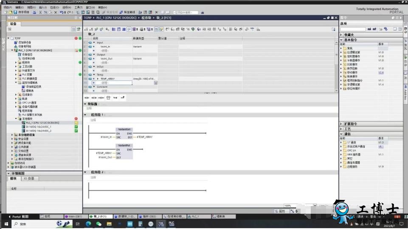Click the Delete X icon in main toolbar

(x=56, y=12)
